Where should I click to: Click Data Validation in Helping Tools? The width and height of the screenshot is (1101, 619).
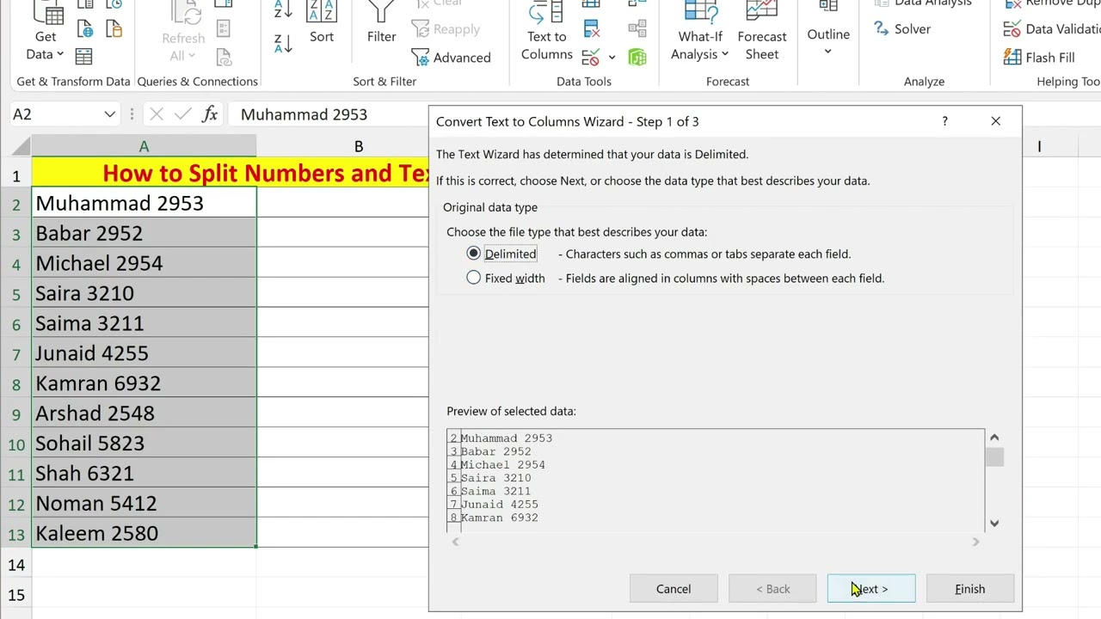[1051, 29]
